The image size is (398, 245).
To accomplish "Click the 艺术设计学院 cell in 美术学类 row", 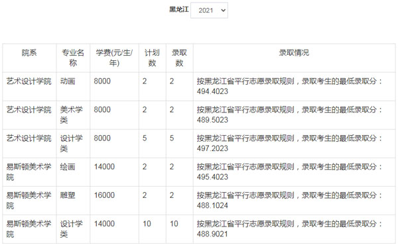I will [29, 115].
